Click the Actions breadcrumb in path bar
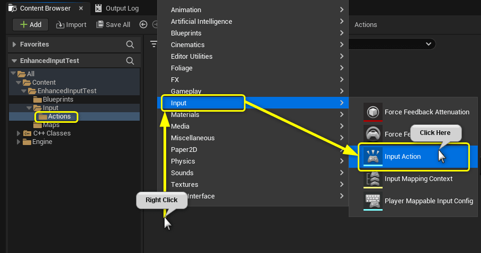 click(366, 24)
